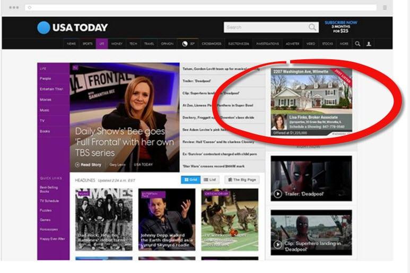Viewport: 410px width, 273px height.
Task: Open the OPINION section tab
Action: click(168, 44)
